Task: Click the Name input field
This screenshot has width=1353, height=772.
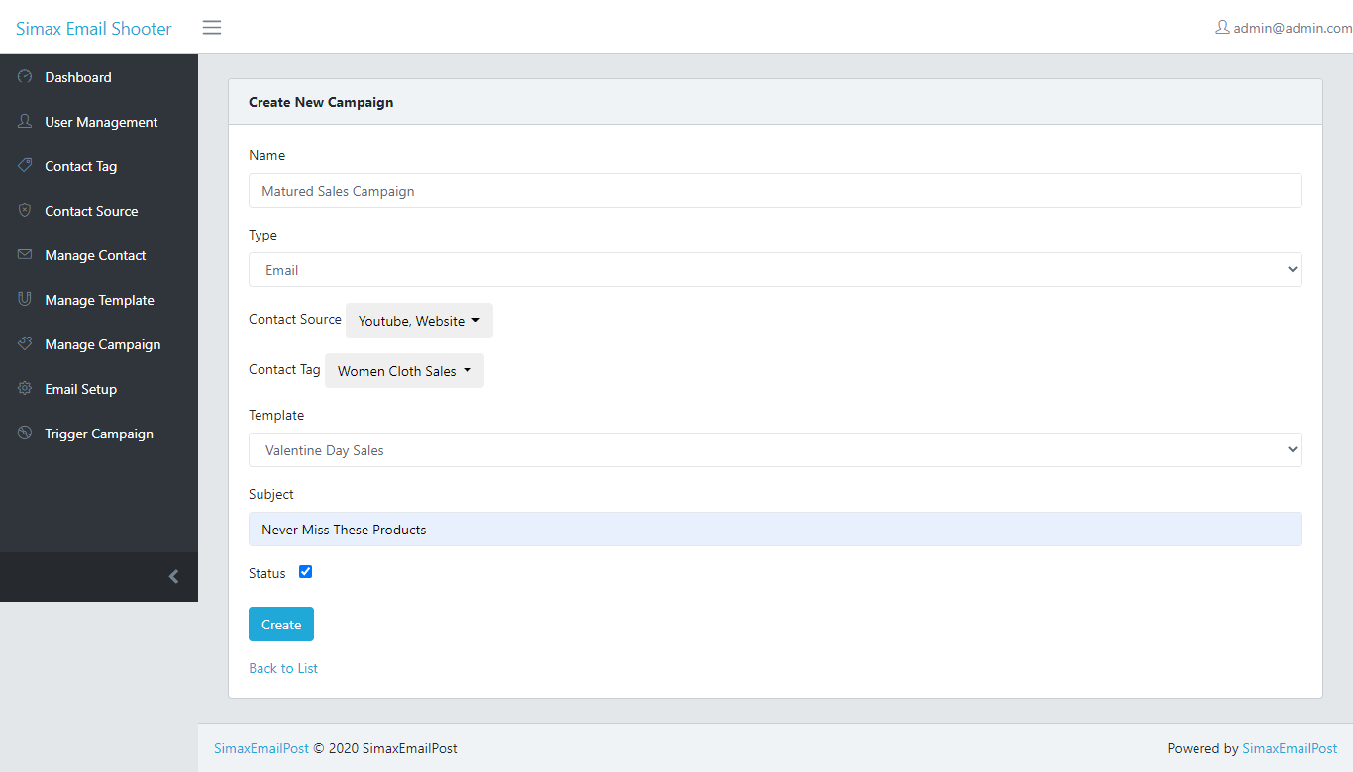Action: click(775, 191)
